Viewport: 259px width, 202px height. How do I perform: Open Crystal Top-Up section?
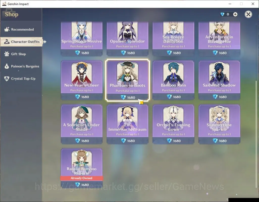[x=21, y=79]
